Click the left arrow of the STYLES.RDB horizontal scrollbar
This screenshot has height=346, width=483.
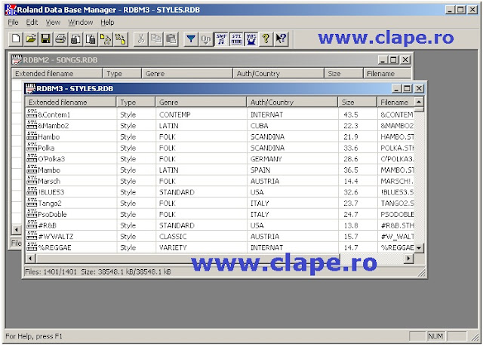(30, 259)
